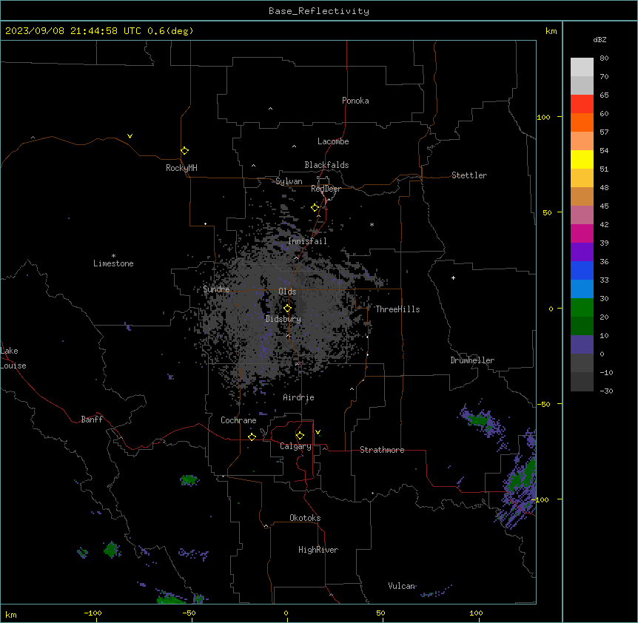The image size is (638, 623).
Task: Click the Base_Reflectivity title text
Action: coord(319,11)
